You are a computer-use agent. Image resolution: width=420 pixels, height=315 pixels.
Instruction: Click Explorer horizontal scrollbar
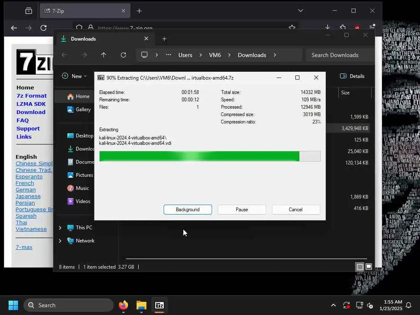coord(246,259)
